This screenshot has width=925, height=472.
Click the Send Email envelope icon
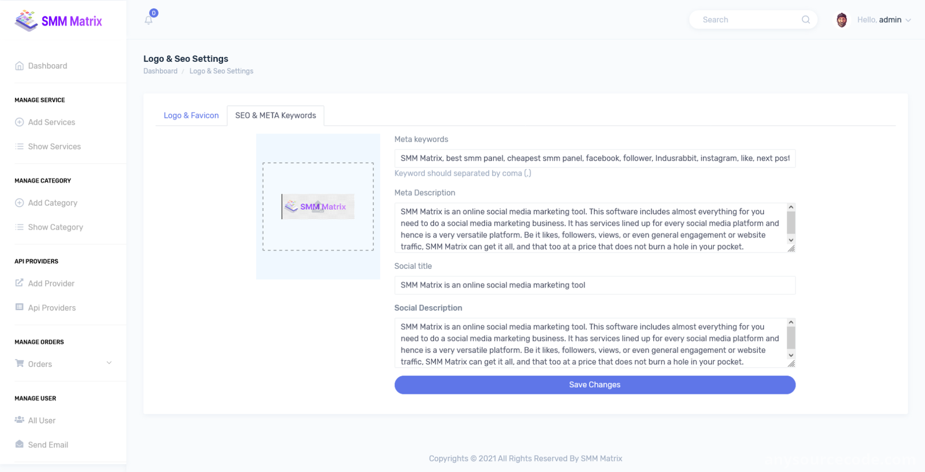[x=20, y=444]
